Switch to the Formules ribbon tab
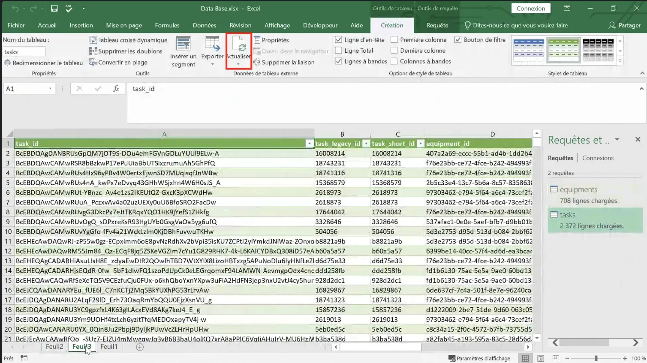 [167, 25]
